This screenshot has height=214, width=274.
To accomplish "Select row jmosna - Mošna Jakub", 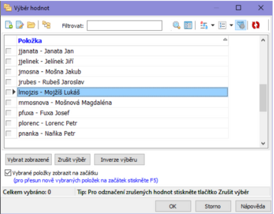I will [123, 72].
